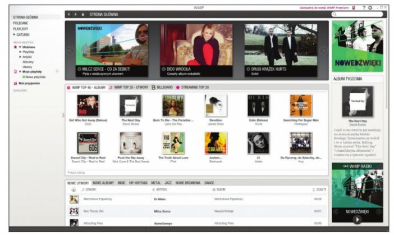The image size is (394, 235).
Task: Show previous banner with left carousel arrow
Action: [70, 51]
